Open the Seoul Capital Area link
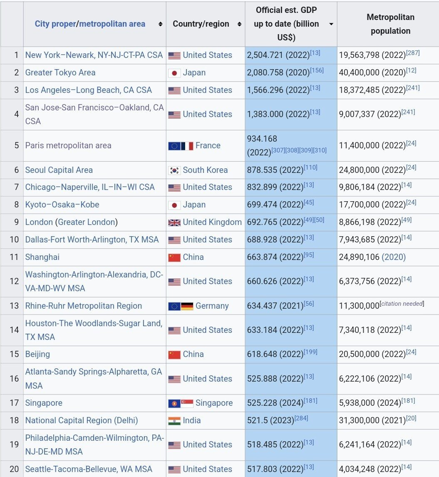 coord(59,170)
